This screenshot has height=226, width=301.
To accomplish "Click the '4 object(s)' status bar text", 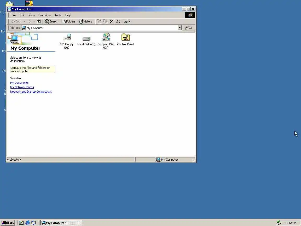I will tap(14, 160).
